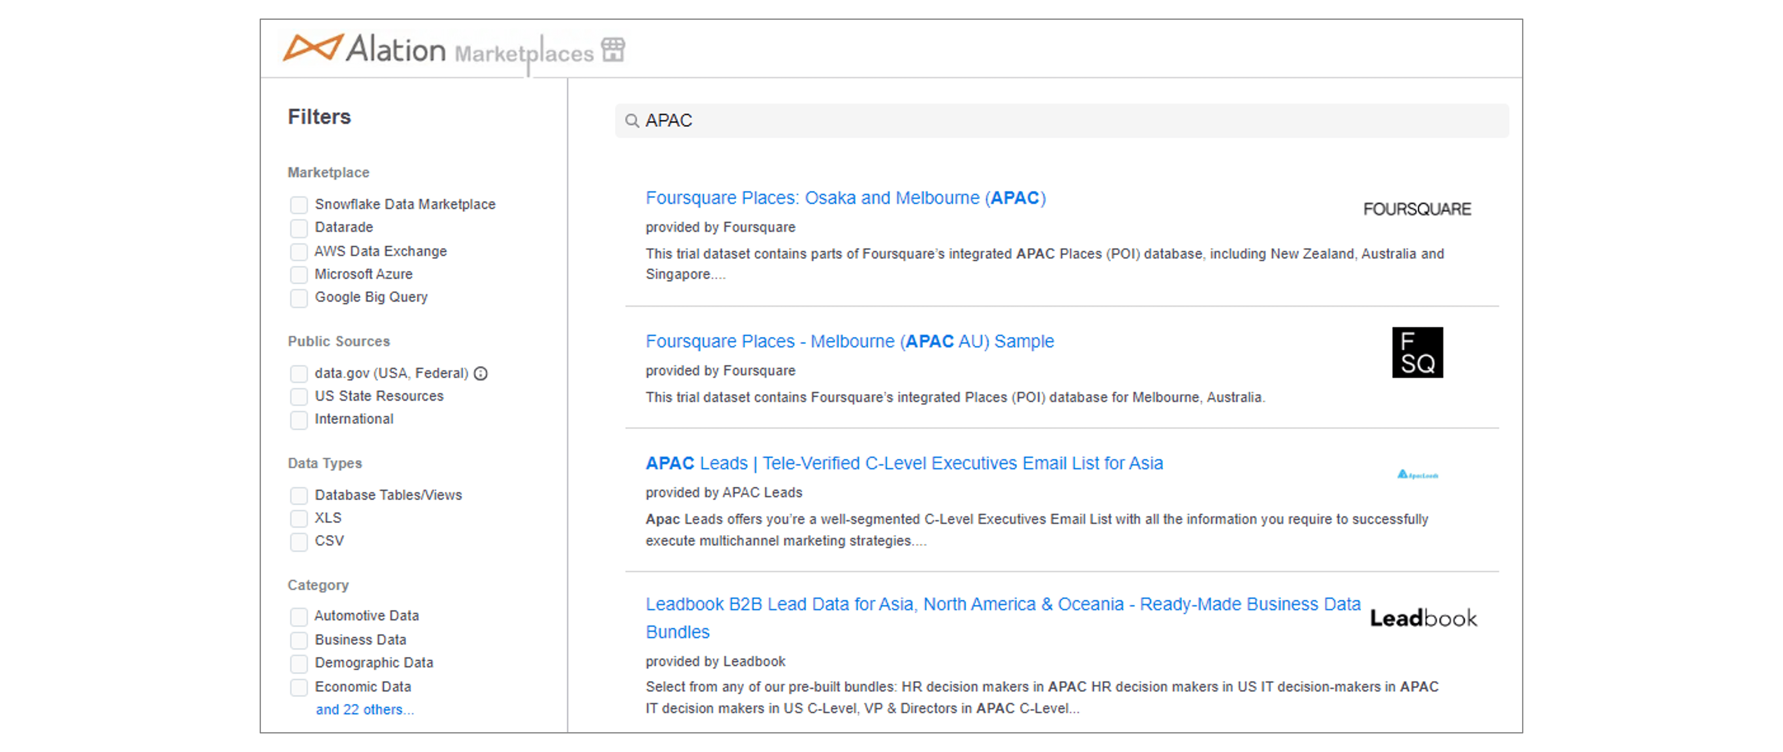Click the Apac Leads logo thumbnail
The height and width of the screenshot is (752, 1783).
pos(1417,475)
